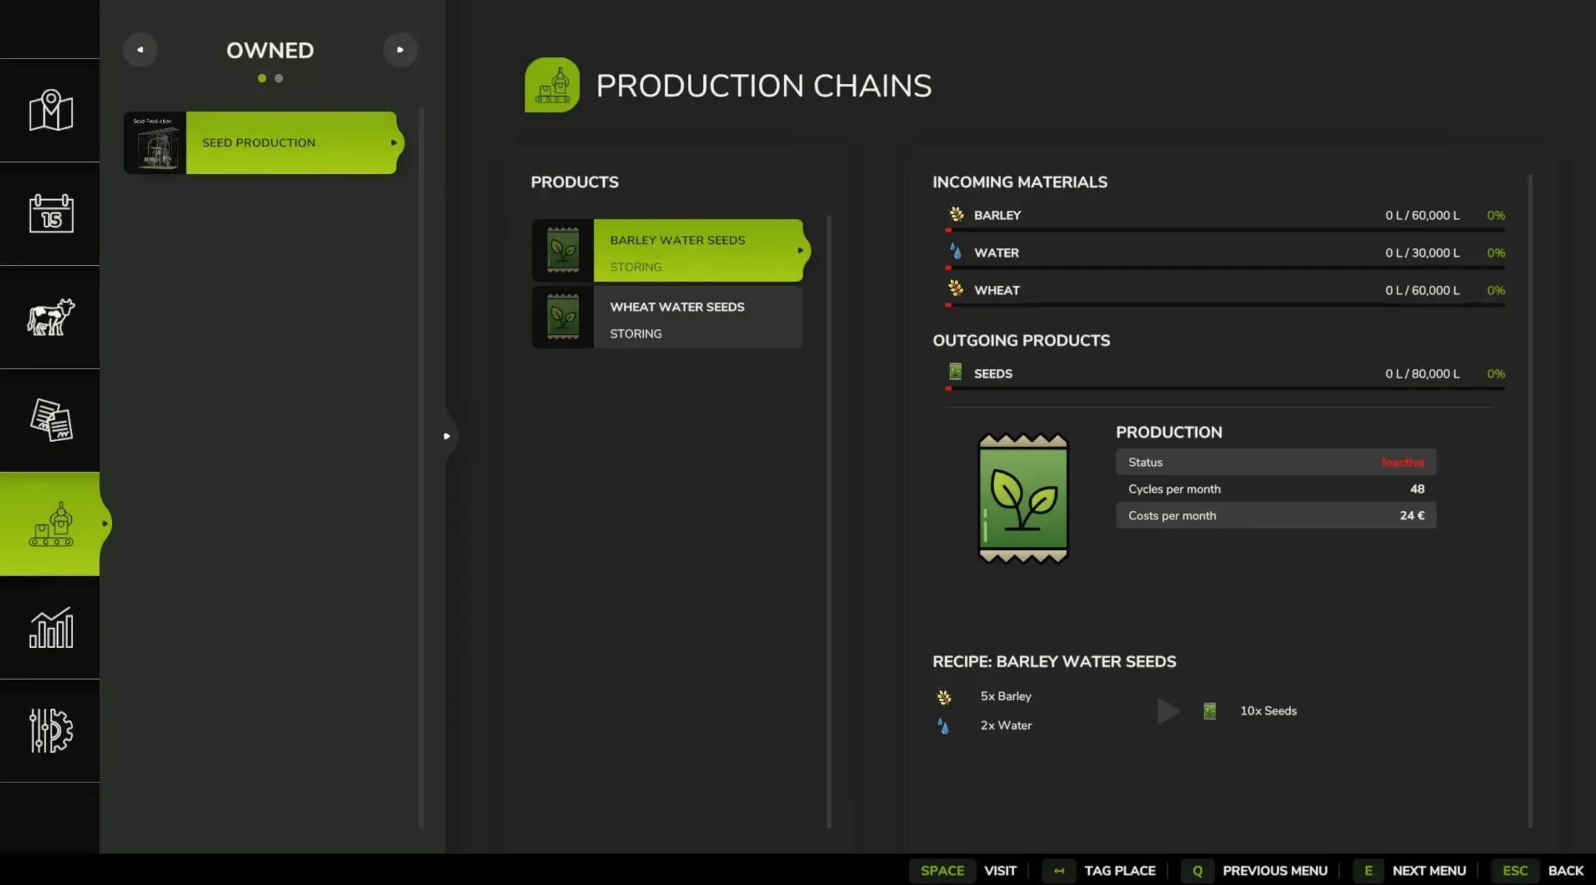This screenshot has width=1596, height=885.
Task: Expand the side panel arrow handle
Action: (447, 437)
